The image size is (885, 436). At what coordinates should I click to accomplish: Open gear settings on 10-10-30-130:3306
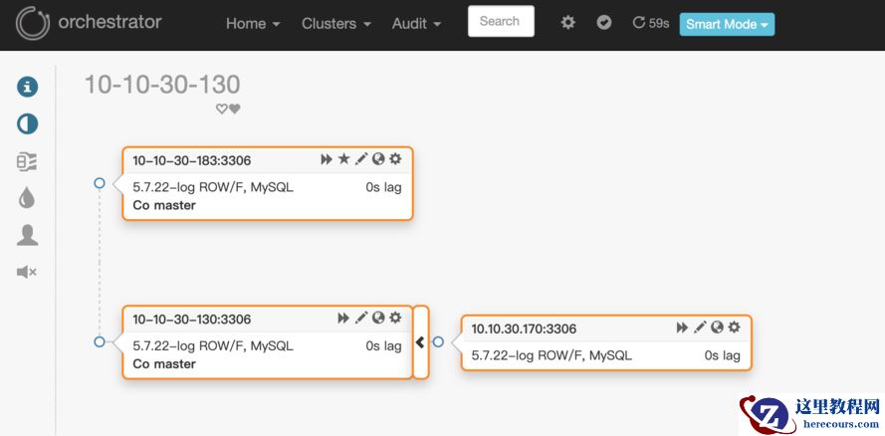coord(395,318)
